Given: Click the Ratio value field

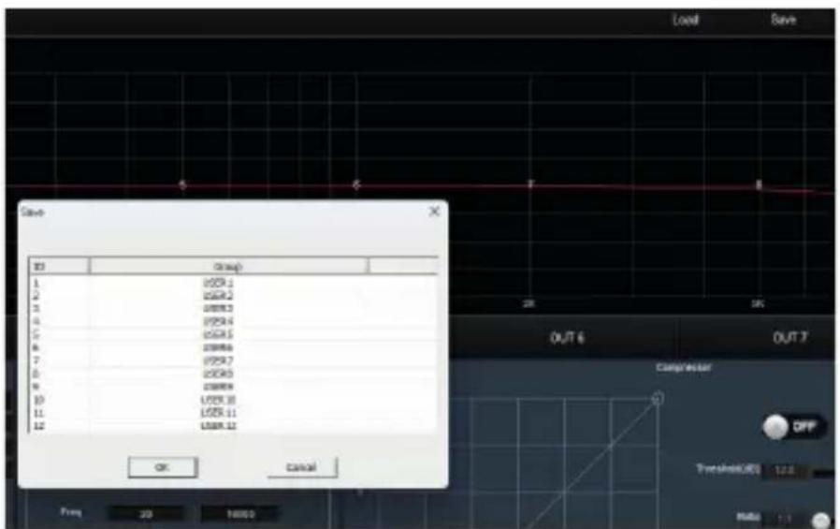Looking at the screenshot, I should (784, 519).
